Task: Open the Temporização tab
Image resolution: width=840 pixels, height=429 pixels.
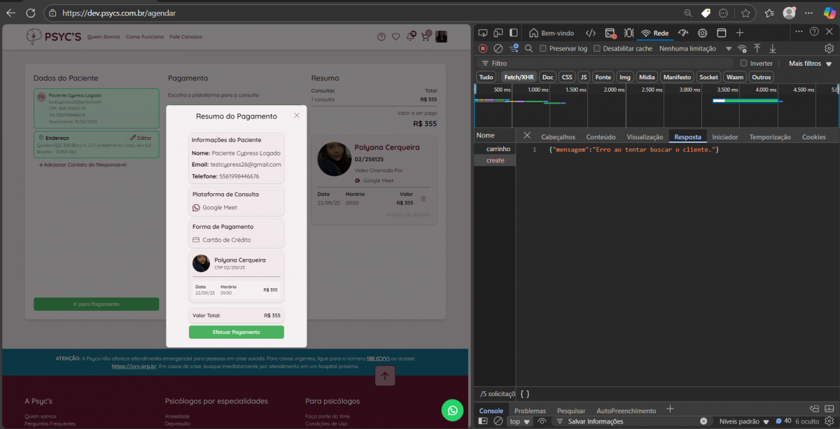Action: pyautogui.click(x=770, y=137)
